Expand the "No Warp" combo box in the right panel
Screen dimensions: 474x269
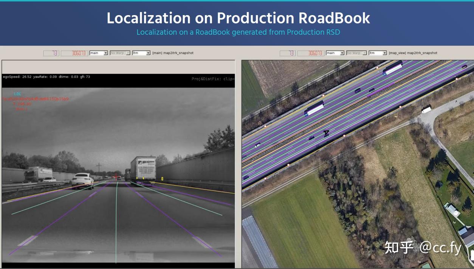point(356,53)
